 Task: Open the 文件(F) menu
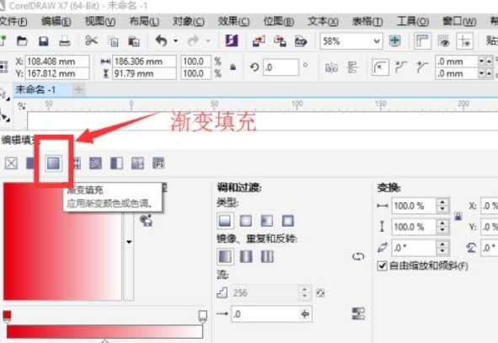[13, 21]
